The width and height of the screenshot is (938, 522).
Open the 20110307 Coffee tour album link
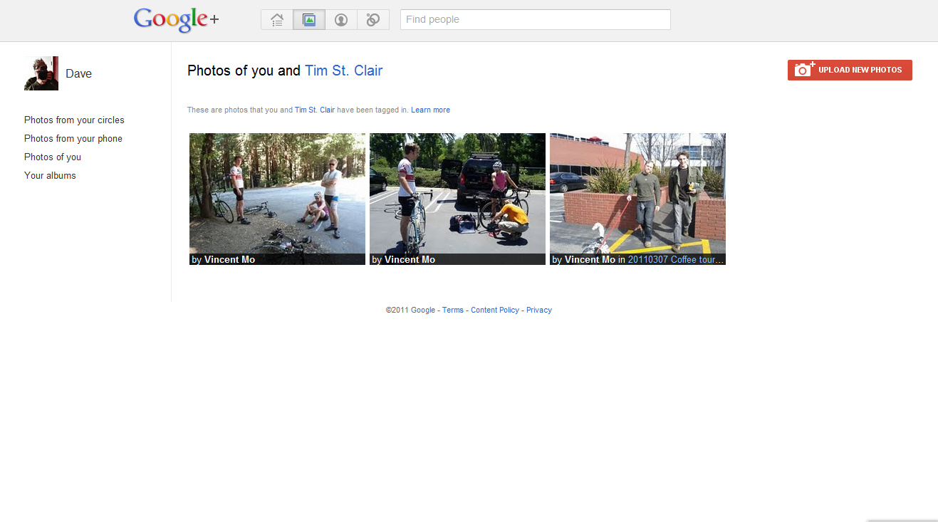coord(675,260)
